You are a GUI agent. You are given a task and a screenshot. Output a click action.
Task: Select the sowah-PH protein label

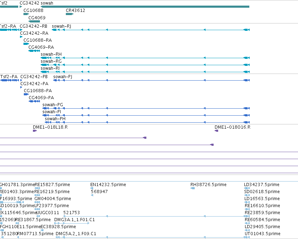tap(55, 119)
